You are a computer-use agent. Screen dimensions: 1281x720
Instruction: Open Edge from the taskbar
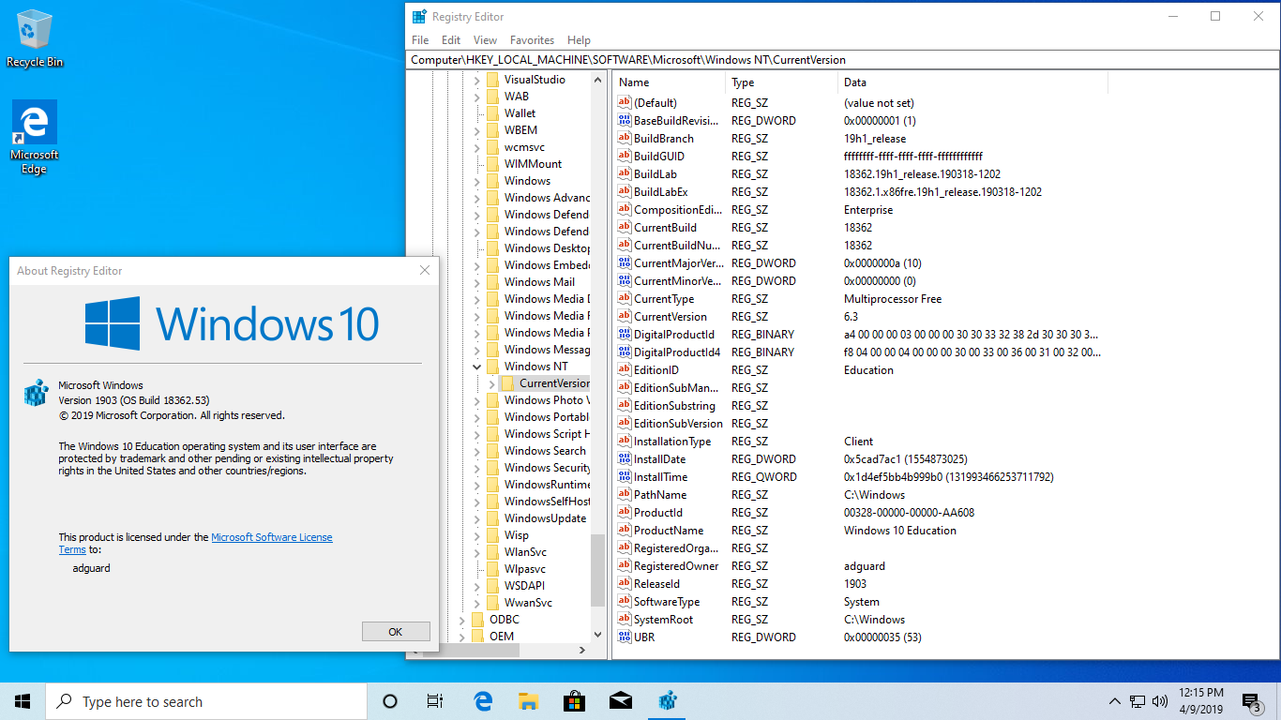coord(483,701)
